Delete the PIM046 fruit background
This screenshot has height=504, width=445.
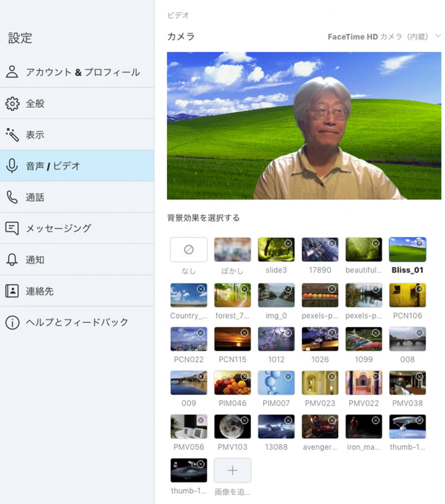point(244,377)
